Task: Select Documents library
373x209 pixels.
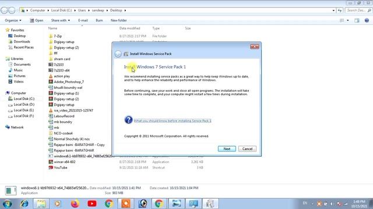Action: (x=22, y=64)
